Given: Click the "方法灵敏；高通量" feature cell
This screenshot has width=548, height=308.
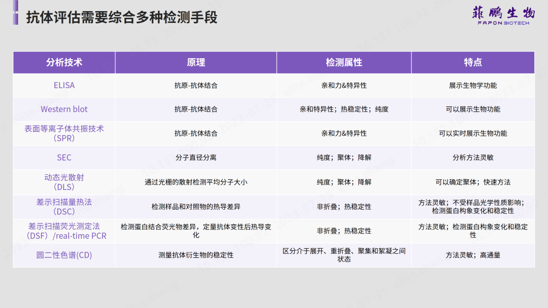Looking at the screenshot, I should pyautogui.click(x=473, y=255).
